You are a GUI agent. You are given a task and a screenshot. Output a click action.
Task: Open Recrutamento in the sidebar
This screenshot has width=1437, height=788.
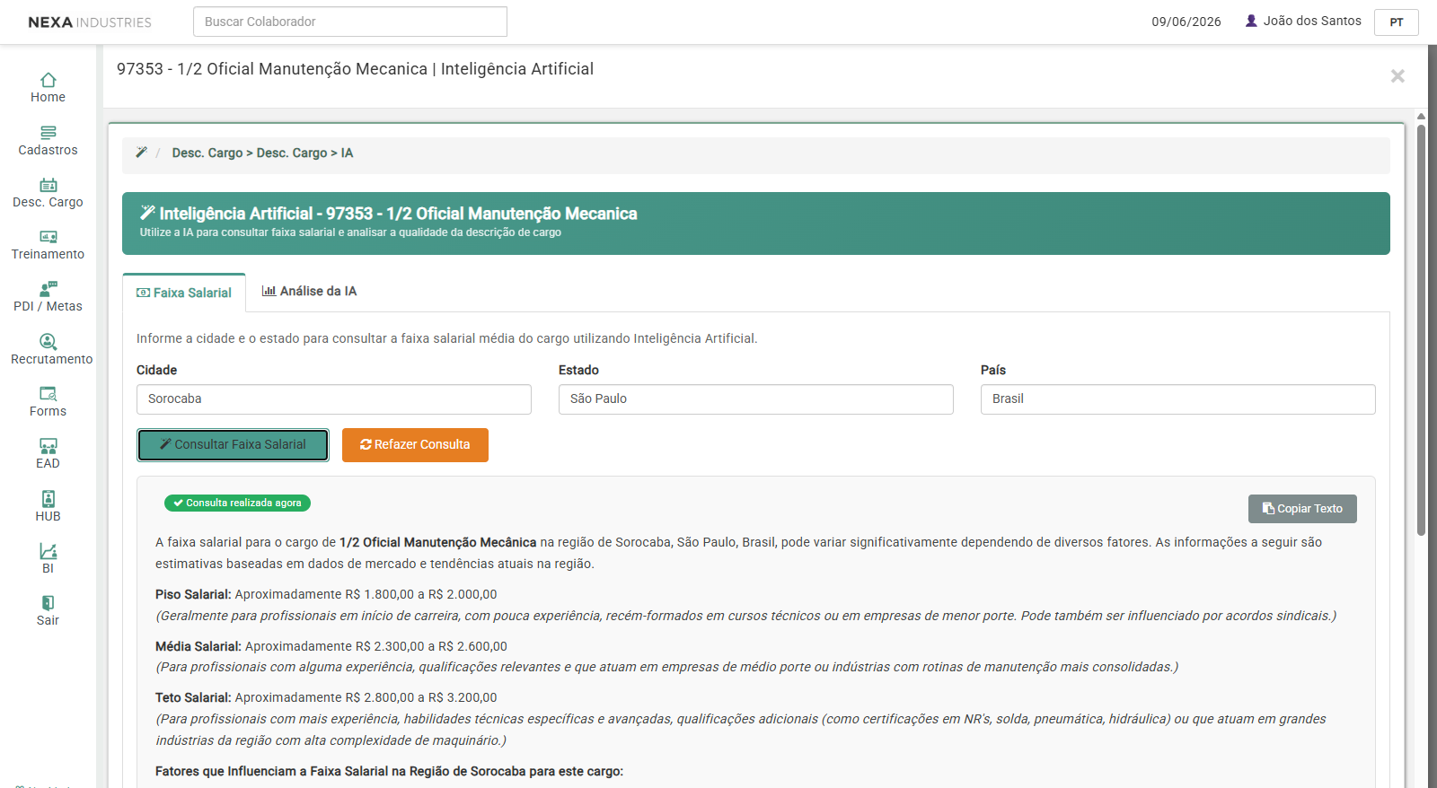tap(51, 350)
